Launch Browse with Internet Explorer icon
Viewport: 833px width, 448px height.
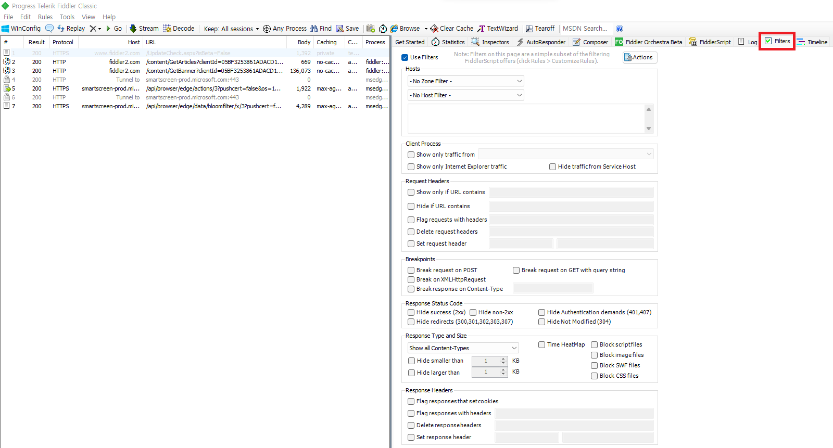coord(405,29)
